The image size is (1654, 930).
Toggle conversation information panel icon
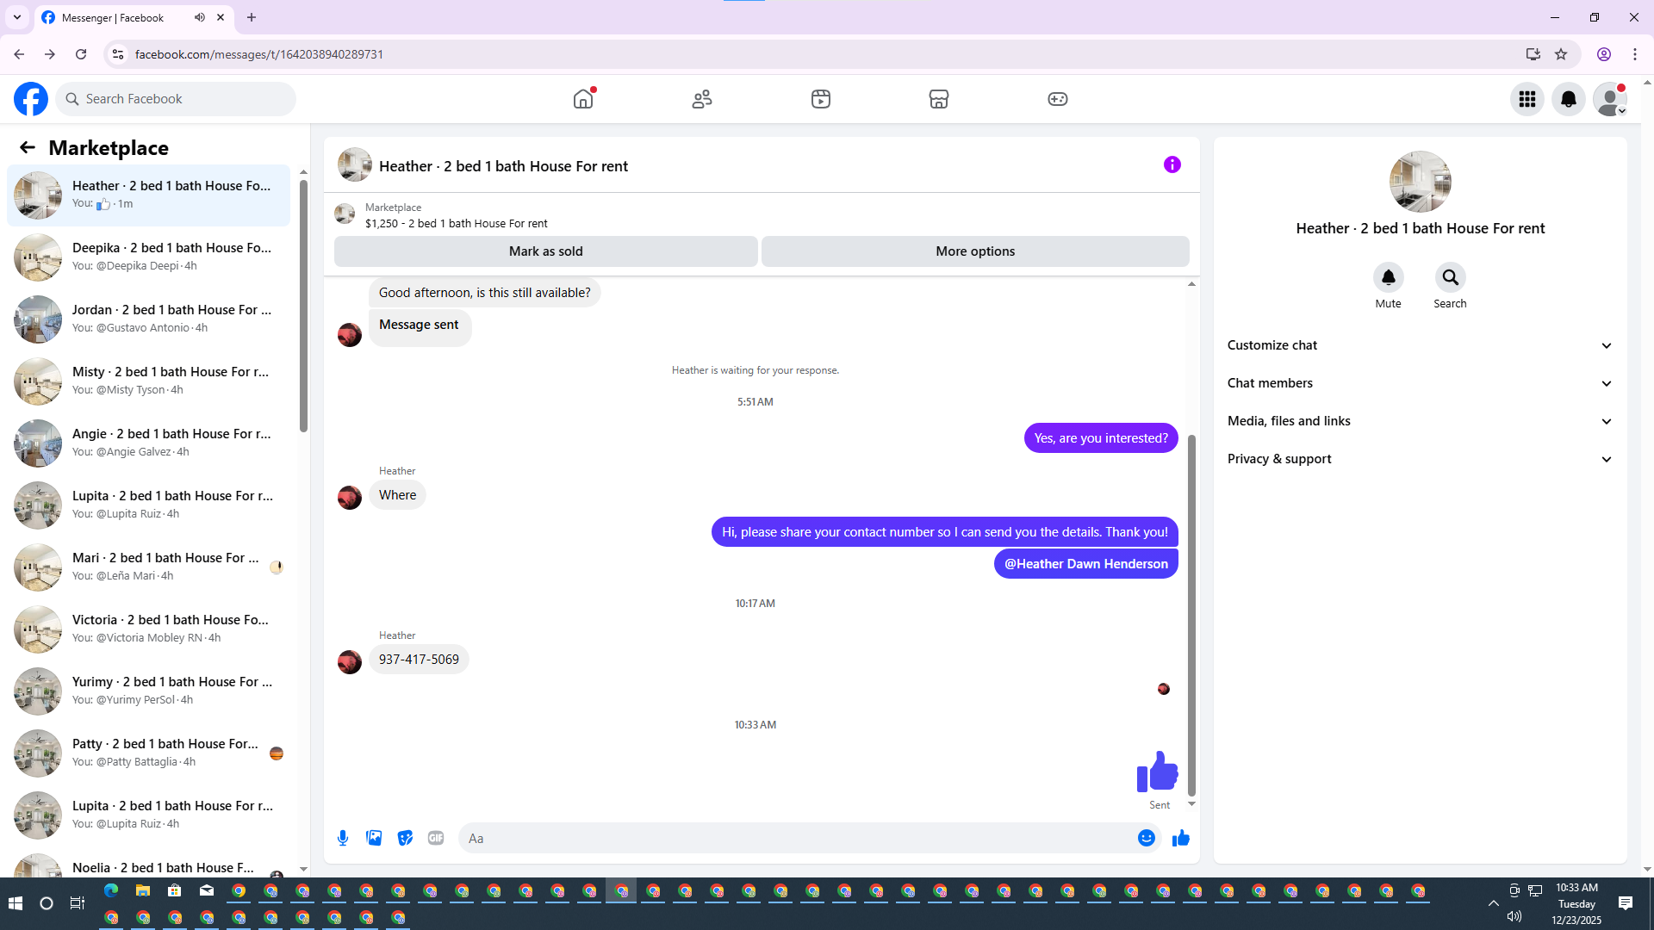(x=1172, y=164)
